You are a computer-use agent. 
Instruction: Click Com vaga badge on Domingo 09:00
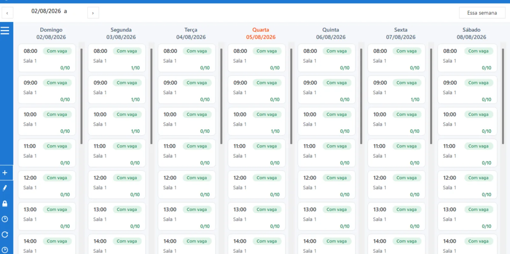(x=57, y=83)
